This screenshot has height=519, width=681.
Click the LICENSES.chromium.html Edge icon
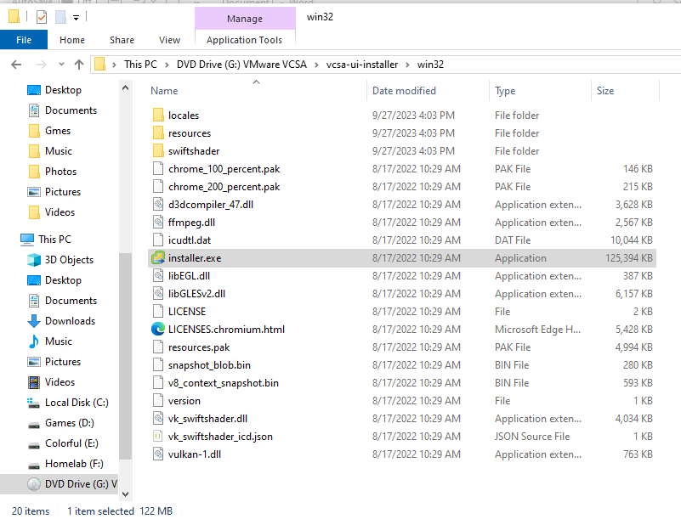tap(158, 329)
